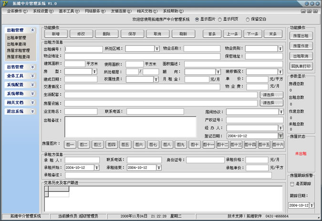Expand the 退出系统 sidebar section
Screen dimensions: 322x221
pyautogui.click(x=32, y=111)
